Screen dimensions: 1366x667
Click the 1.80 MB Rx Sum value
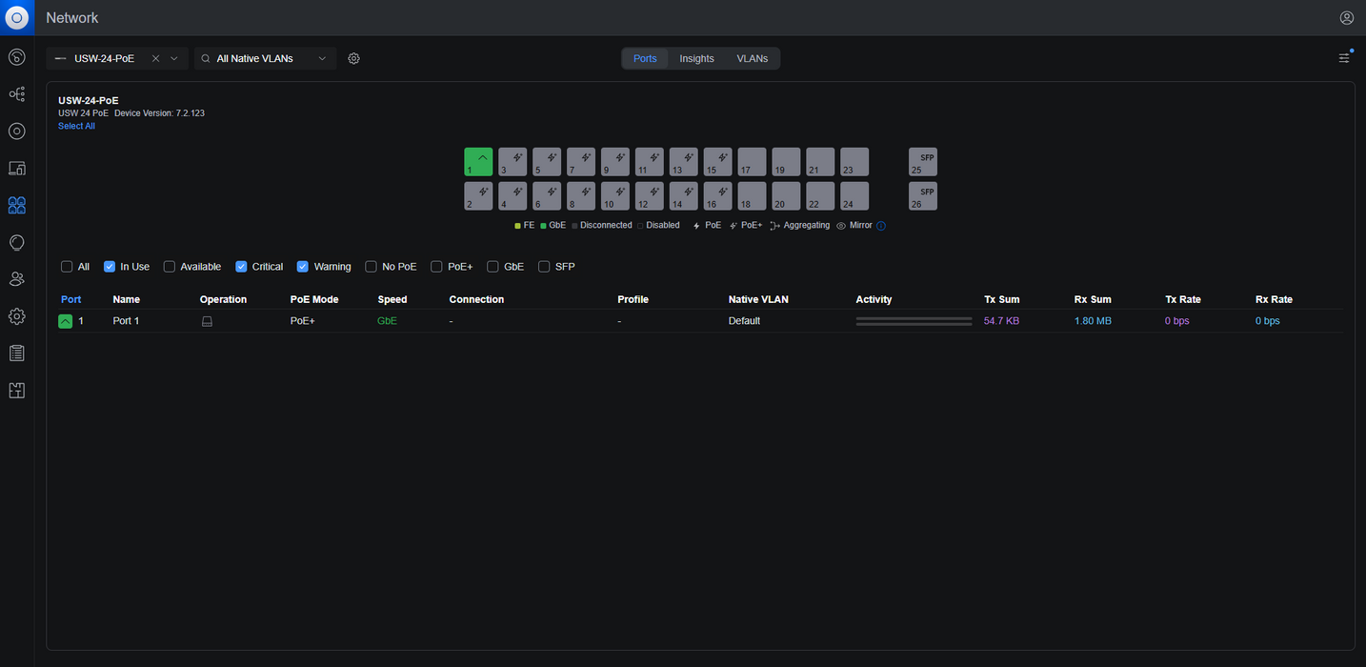[1093, 321]
